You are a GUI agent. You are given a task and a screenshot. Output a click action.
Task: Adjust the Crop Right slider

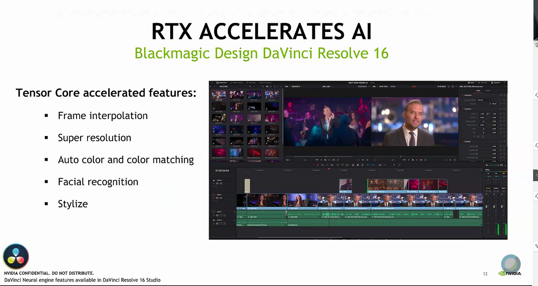tap(483, 150)
